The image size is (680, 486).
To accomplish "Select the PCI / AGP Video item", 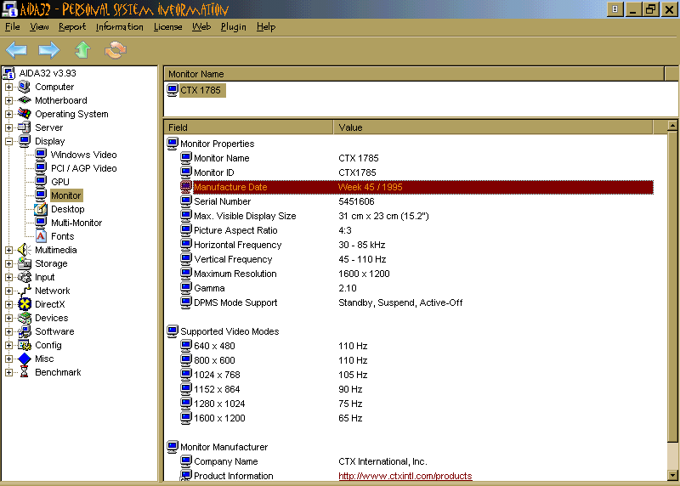I will point(83,168).
